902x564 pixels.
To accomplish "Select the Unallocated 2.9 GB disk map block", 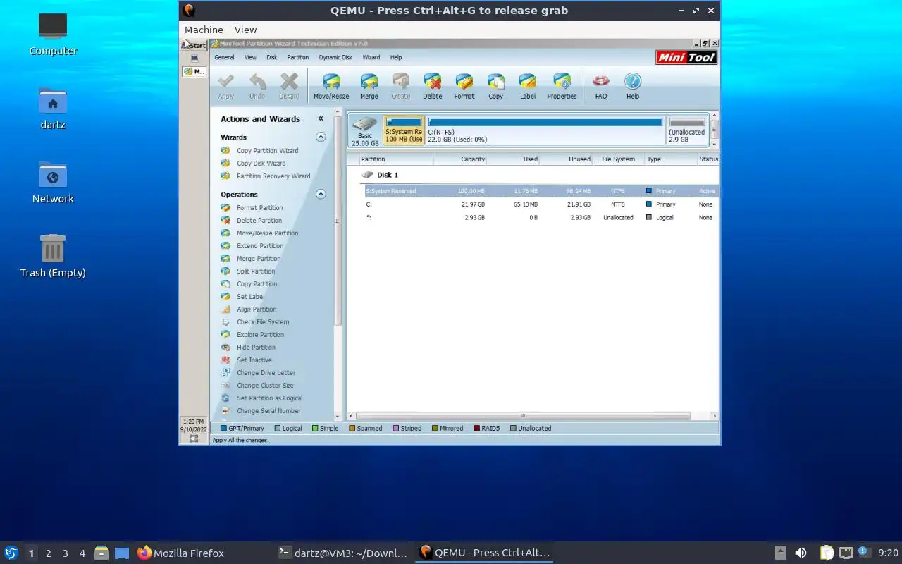I will (687, 130).
